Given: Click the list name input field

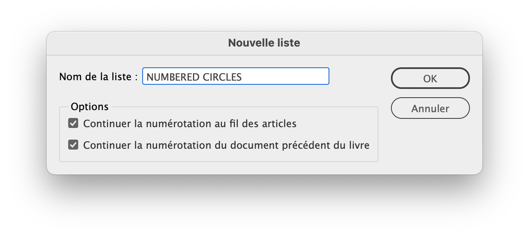Looking at the screenshot, I should pyautogui.click(x=235, y=77).
